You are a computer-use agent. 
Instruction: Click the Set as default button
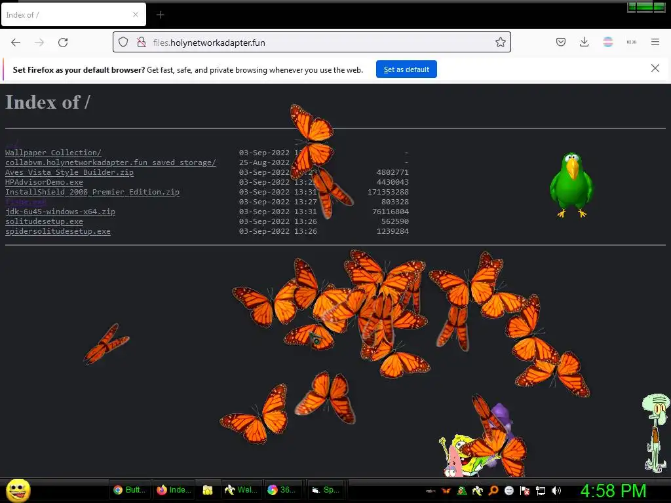pos(406,69)
